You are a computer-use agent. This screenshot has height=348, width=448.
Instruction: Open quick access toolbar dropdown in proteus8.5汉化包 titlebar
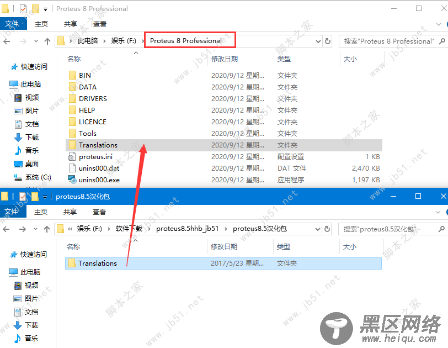pos(45,197)
